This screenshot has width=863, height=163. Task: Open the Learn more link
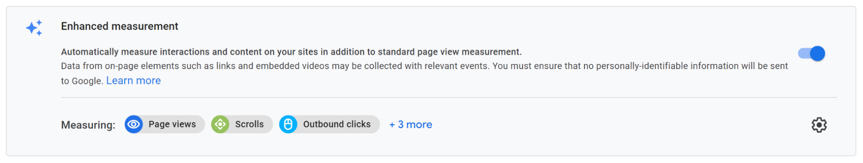coord(133,81)
